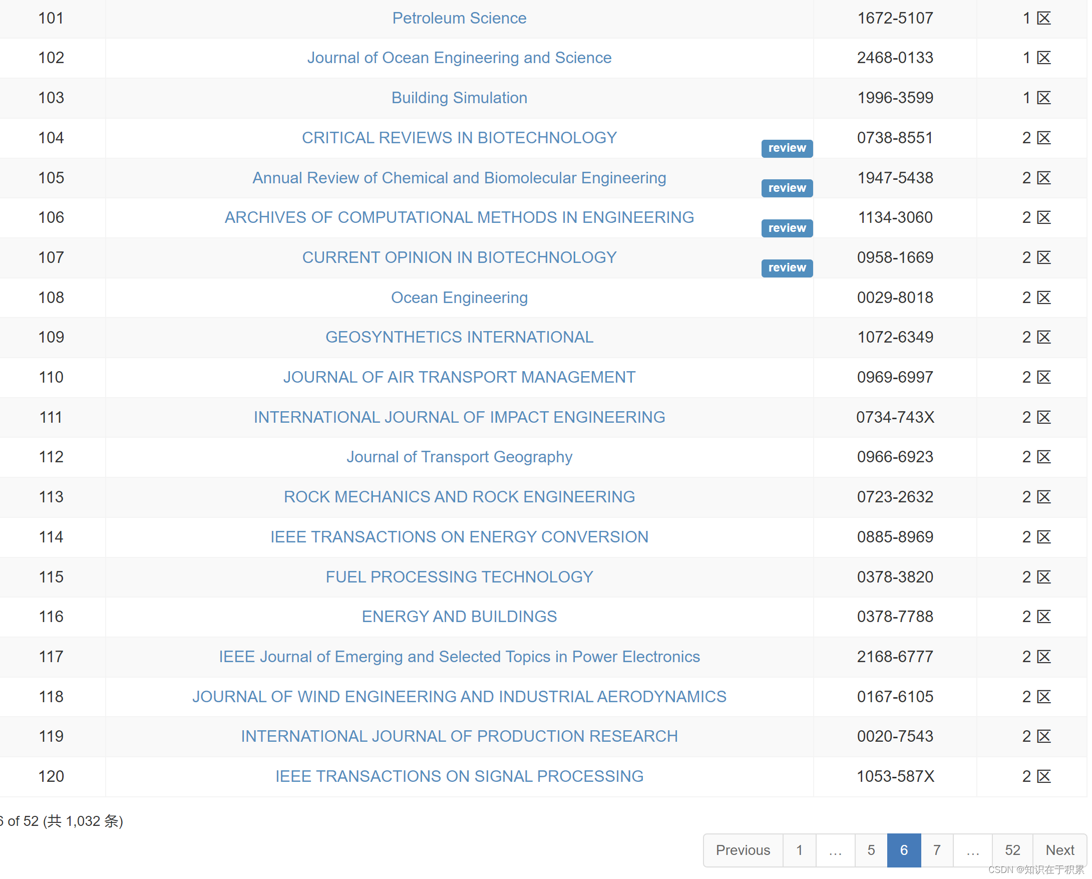Click review badge next to ARCHIVES OF COMPUTATIONAL METHODS

point(787,228)
